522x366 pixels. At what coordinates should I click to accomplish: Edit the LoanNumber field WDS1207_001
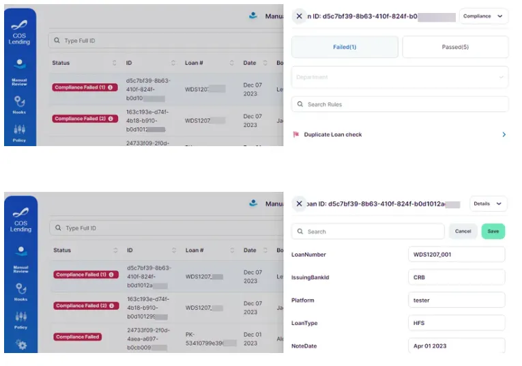point(456,255)
